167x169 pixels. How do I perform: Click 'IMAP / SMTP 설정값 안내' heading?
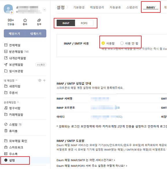coord(74,84)
